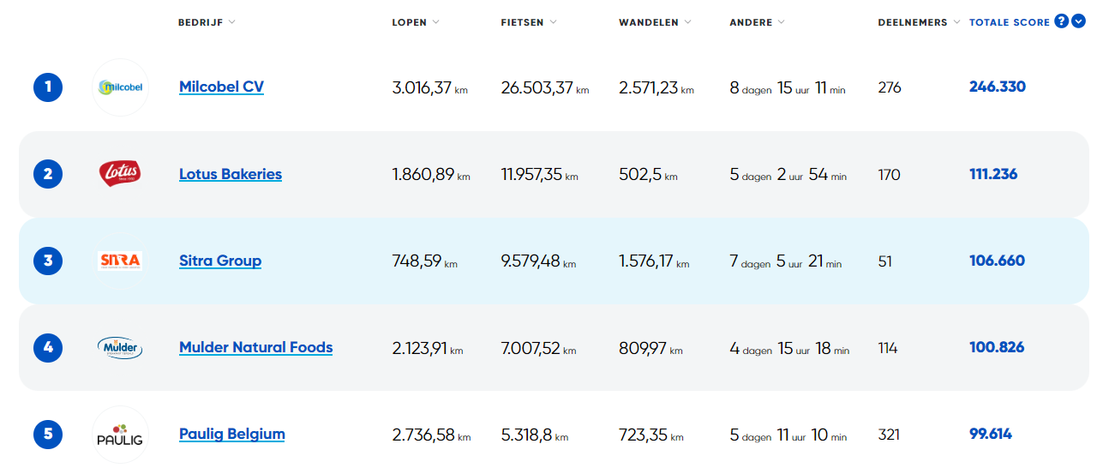Image resolution: width=1097 pixels, height=468 pixels.
Task: Click Paulig's running distance 2.736,58 km
Action: 431,435
